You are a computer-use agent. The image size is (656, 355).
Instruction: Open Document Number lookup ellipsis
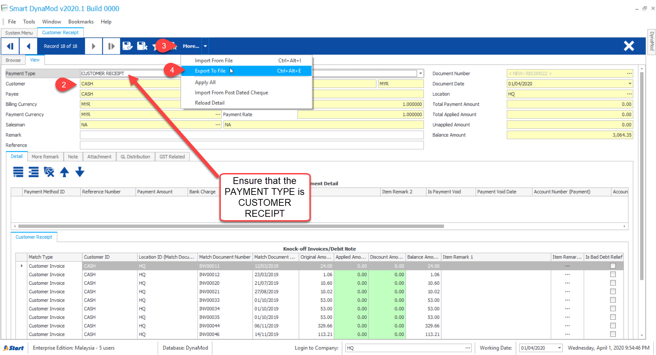pyautogui.click(x=629, y=73)
